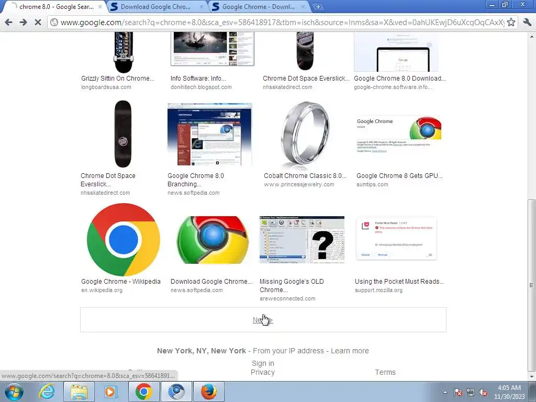536x402 pixels.
Task: Open the question mark developer tools thumbnail
Action: (x=302, y=240)
